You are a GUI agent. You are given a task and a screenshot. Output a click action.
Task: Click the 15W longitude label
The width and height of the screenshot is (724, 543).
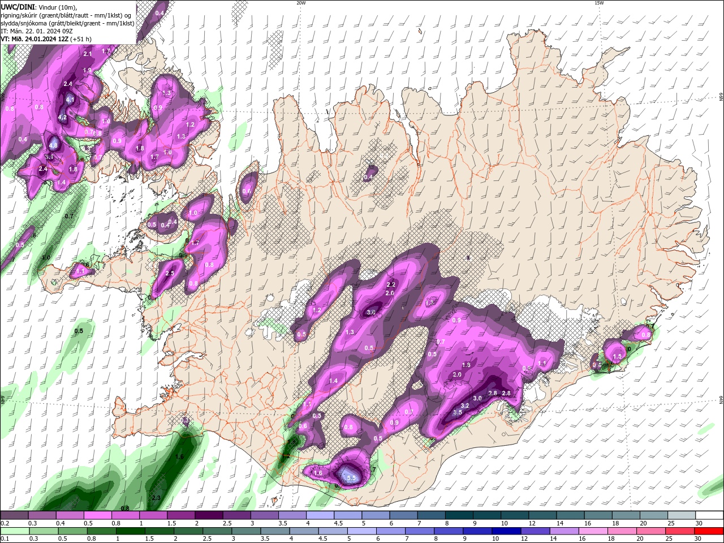click(x=599, y=3)
